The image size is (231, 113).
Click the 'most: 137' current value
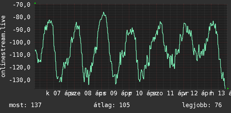[x=25, y=105]
